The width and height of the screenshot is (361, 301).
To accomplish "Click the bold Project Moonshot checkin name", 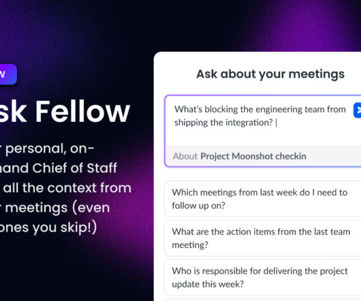I will pyautogui.click(x=253, y=156).
